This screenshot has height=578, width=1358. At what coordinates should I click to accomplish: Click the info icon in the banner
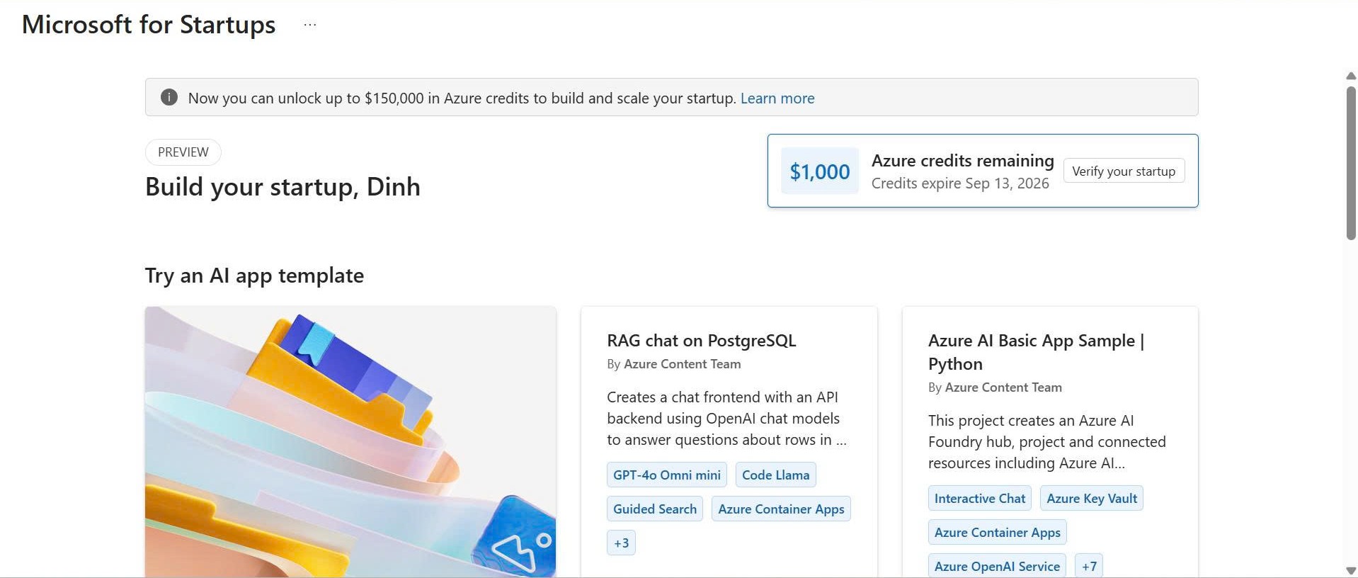click(169, 97)
